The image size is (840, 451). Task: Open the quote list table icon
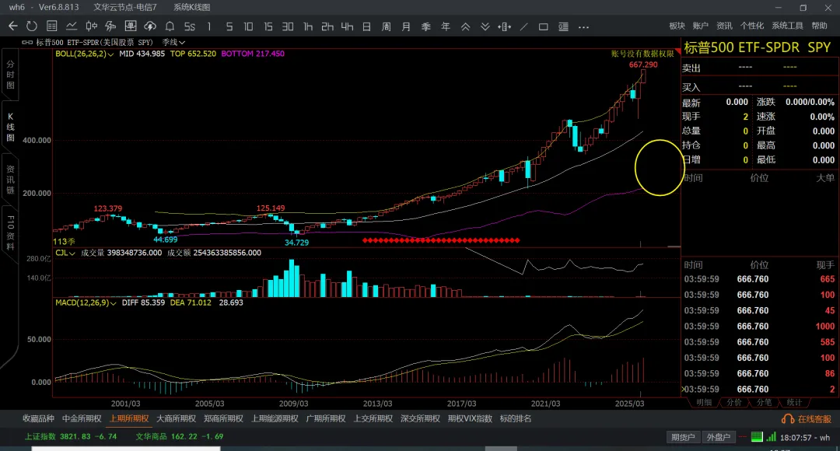point(52,26)
